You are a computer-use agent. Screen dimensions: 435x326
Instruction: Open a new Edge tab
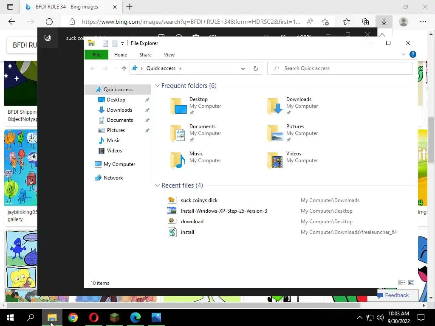click(x=129, y=7)
